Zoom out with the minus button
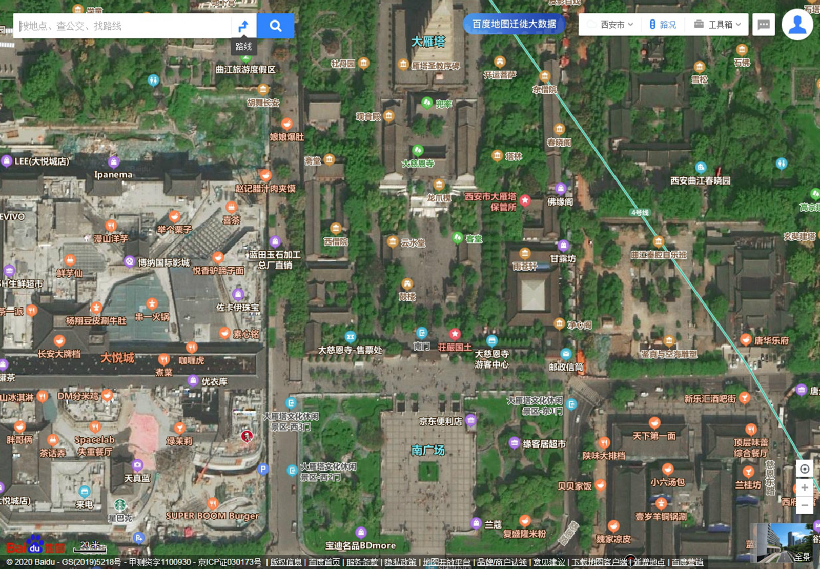The image size is (820, 569). point(805,505)
